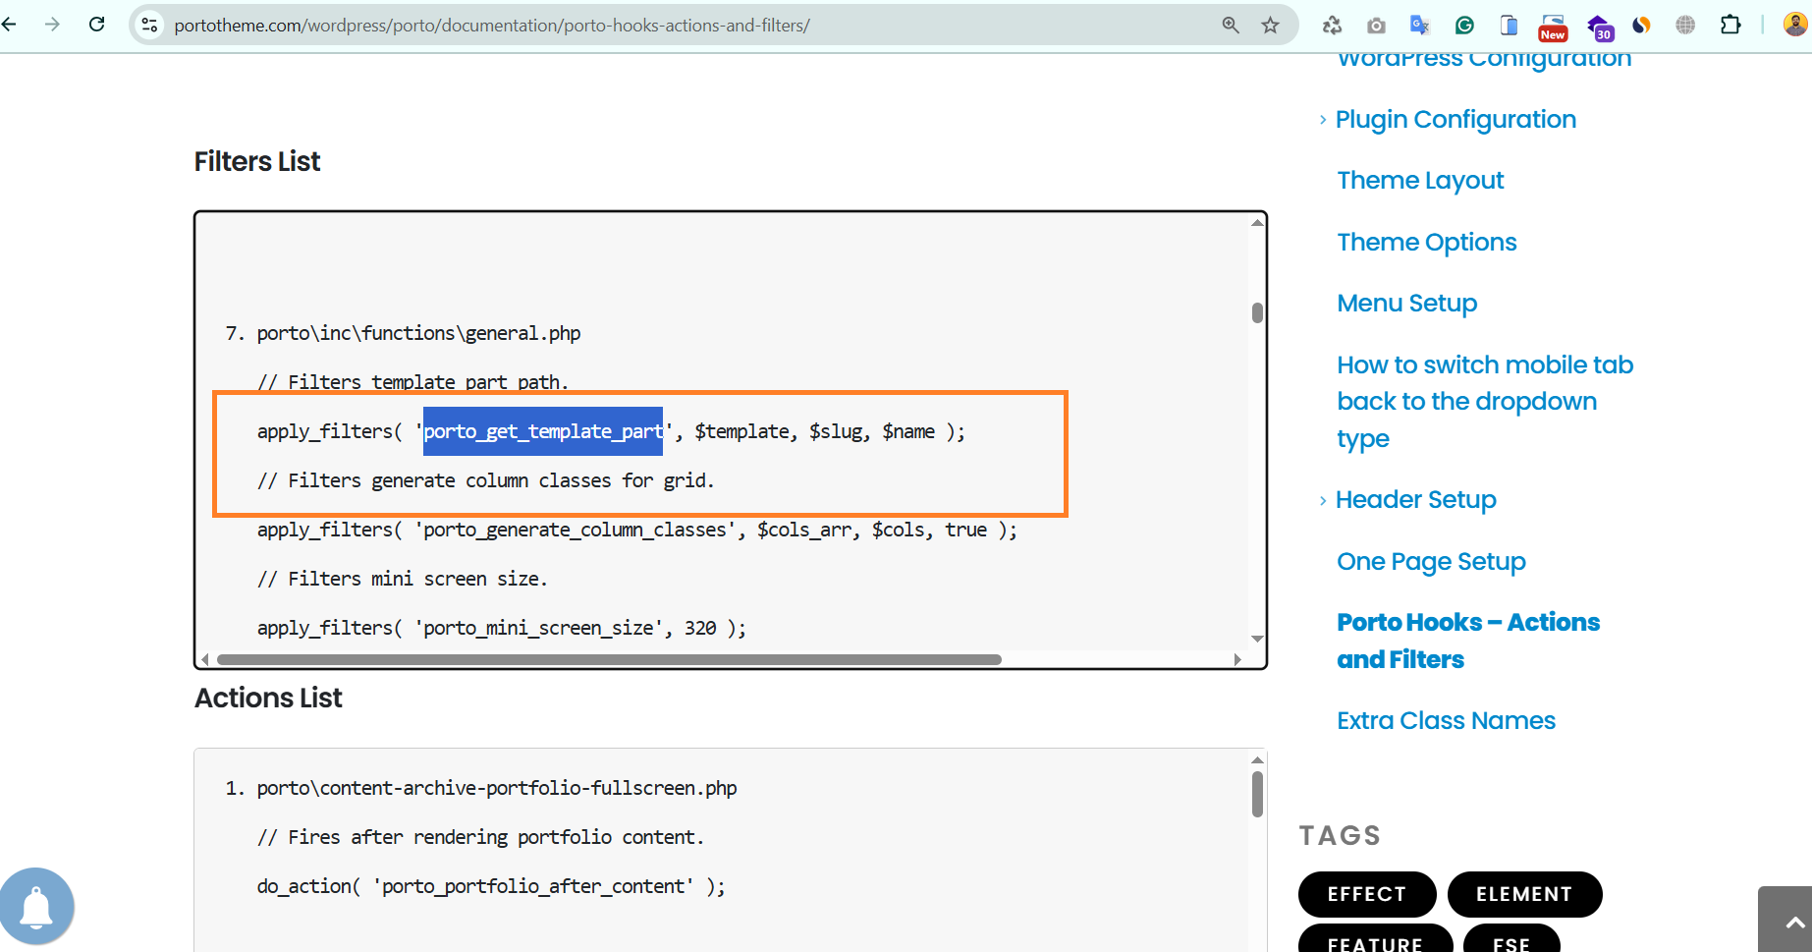
Task: Open the One Page Setup doc page
Action: click(1431, 562)
